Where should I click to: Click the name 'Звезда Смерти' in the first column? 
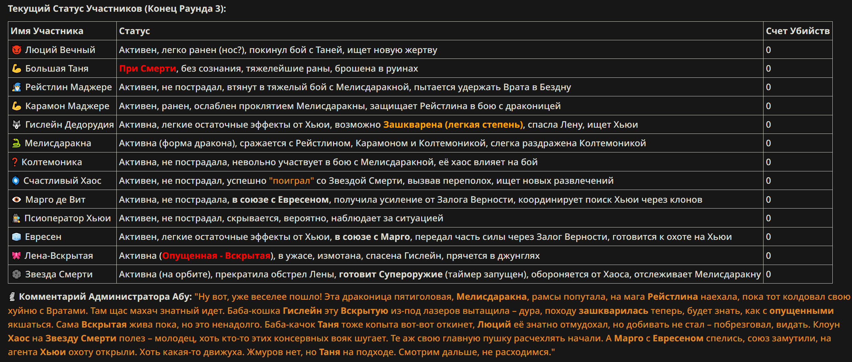point(59,274)
